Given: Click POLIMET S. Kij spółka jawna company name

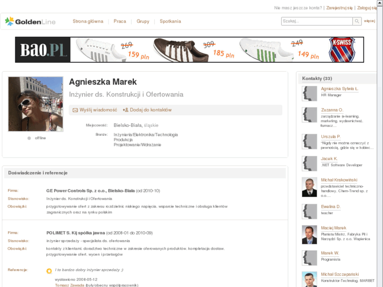Looking at the screenshot, I should click(x=75, y=233).
